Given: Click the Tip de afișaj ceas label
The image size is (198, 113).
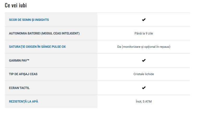Looking at the screenshot, I should [23, 74].
